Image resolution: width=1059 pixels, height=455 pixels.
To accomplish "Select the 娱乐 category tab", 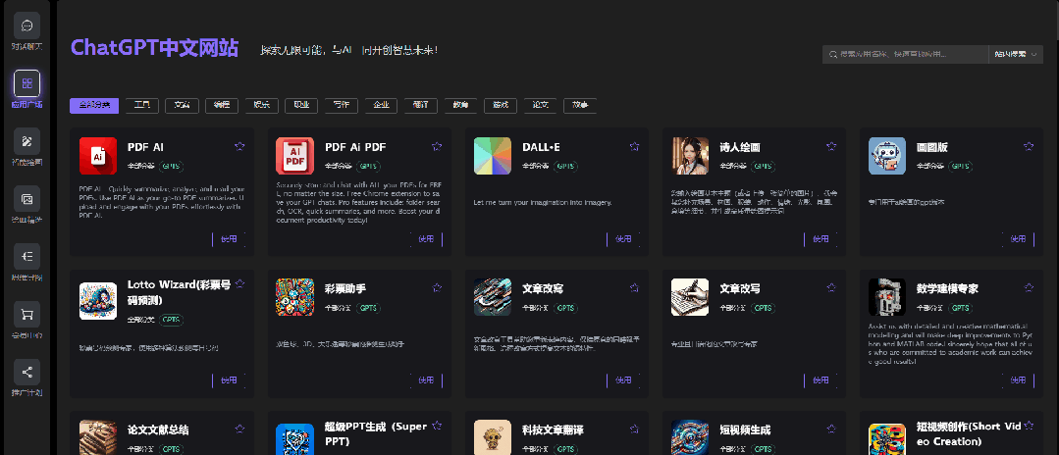I will tap(261, 105).
